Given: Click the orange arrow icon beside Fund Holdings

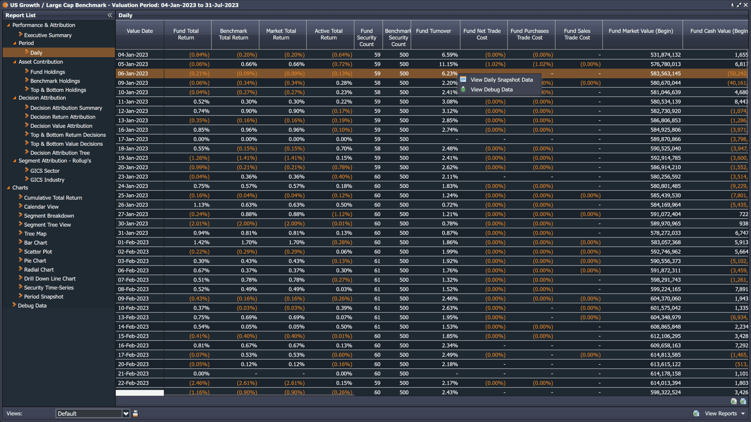Looking at the screenshot, I should click(x=27, y=71).
